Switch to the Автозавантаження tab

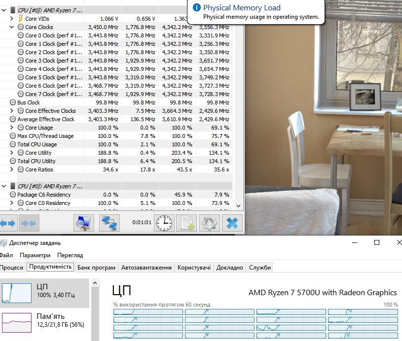[146, 268]
